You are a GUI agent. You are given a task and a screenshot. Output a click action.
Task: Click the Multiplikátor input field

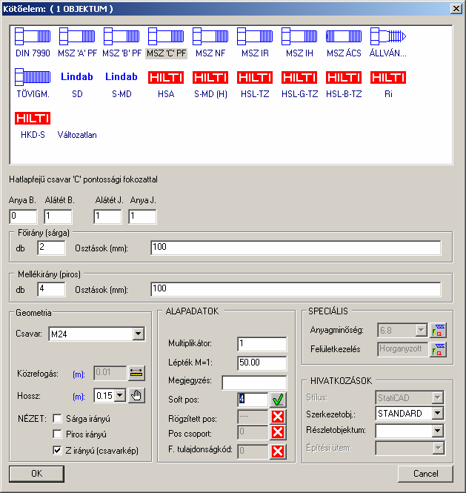[x=262, y=344]
